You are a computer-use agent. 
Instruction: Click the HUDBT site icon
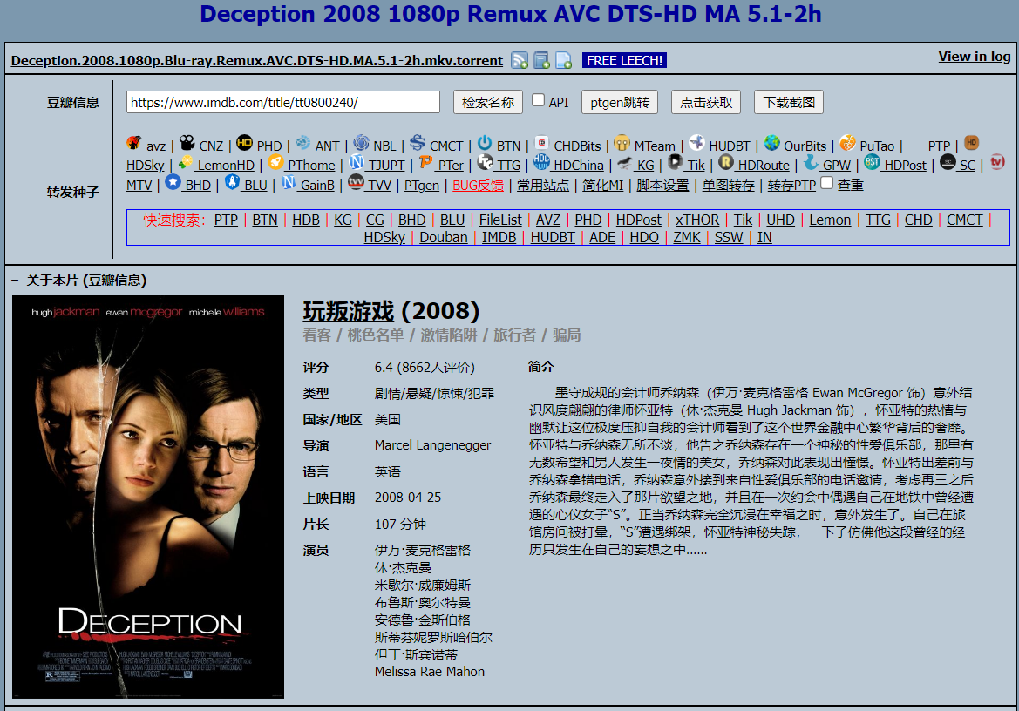tap(696, 143)
